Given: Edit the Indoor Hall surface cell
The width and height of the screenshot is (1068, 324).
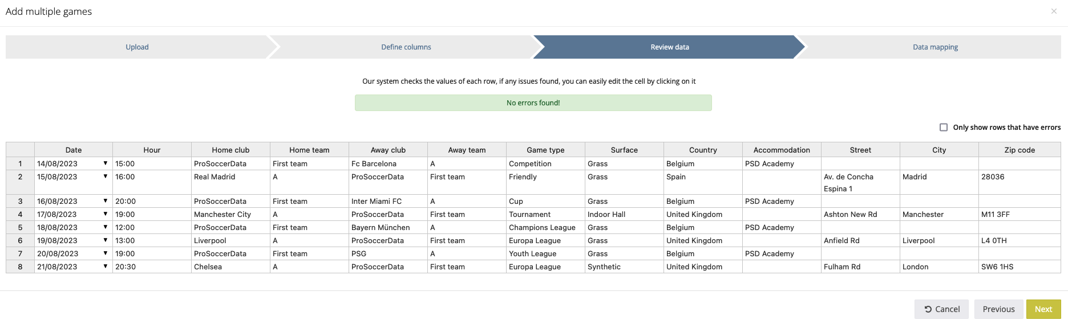Looking at the screenshot, I should [x=624, y=215].
